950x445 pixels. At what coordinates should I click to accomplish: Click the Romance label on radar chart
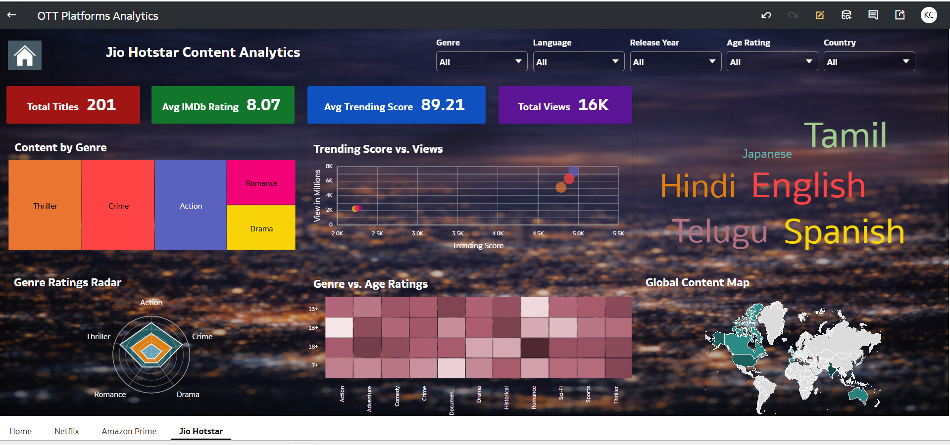[110, 394]
